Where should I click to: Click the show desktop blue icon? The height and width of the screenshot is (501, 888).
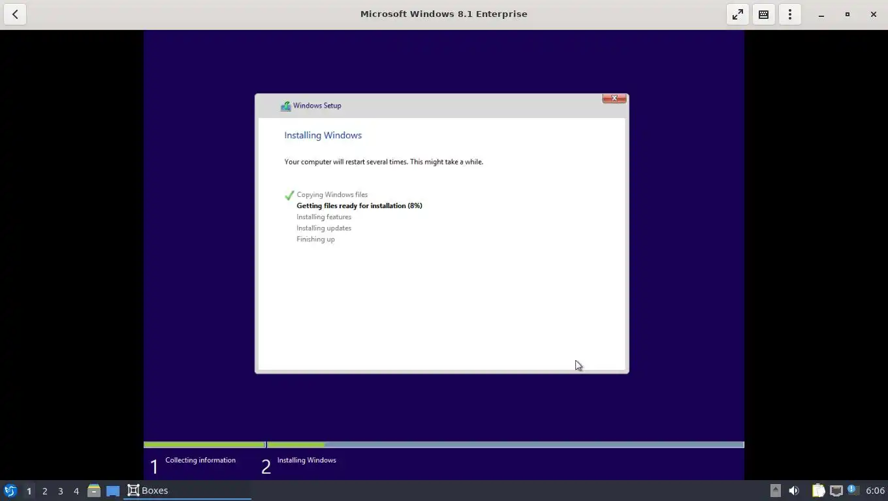coord(113,491)
